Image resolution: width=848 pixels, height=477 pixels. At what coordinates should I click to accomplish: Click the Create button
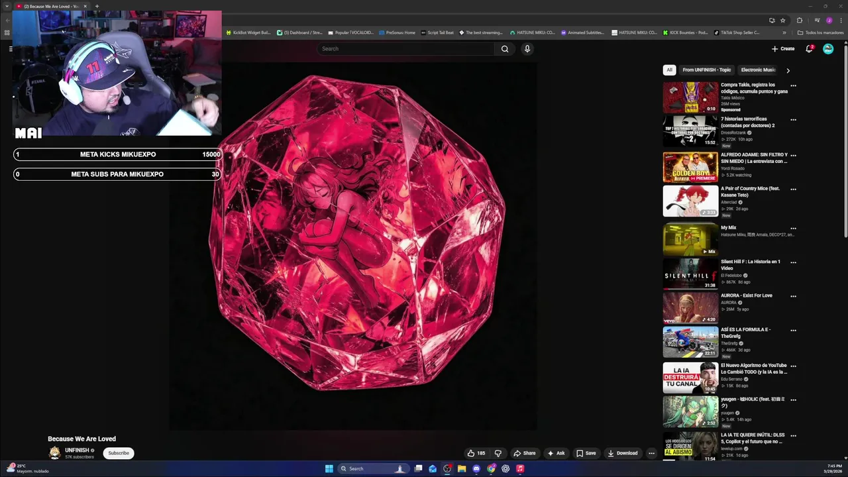pyautogui.click(x=783, y=48)
